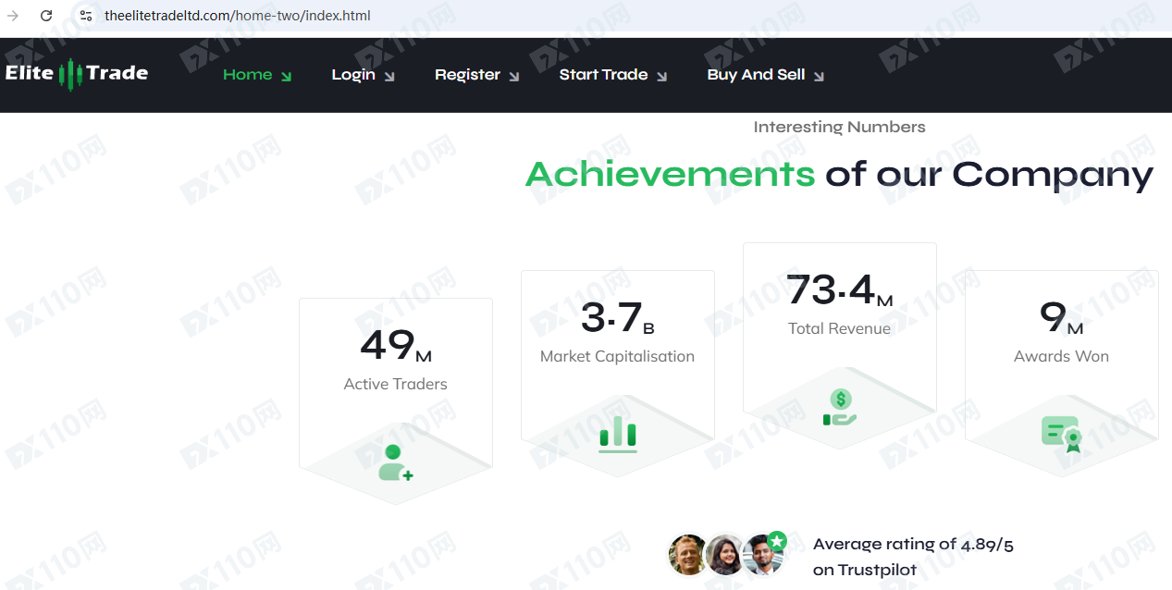Viewport: 1172px width, 590px height.
Task: Click the browser forward arrow
Action: 13,16
